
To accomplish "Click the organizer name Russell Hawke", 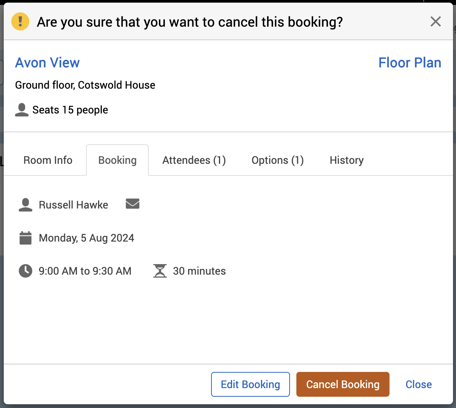I will 74,205.
